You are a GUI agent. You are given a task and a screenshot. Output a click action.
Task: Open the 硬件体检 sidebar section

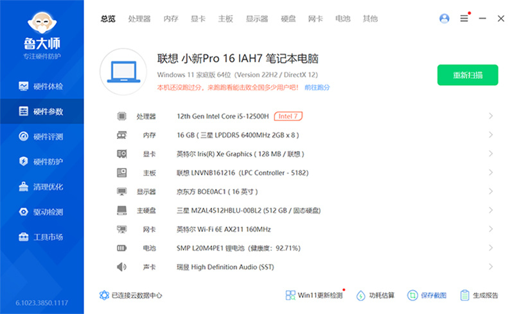click(42, 87)
